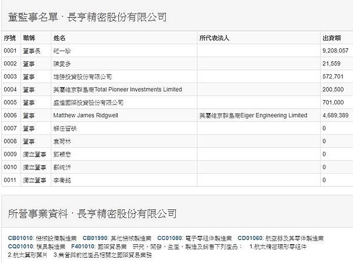The width and height of the screenshot is (353, 263).
Task: Select the serial number 0011 cell
Action: tap(10, 180)
